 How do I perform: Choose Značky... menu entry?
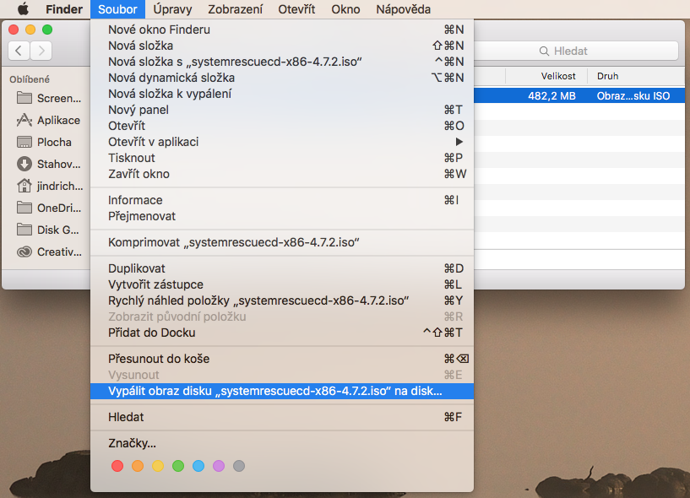[x=282, y=443]
